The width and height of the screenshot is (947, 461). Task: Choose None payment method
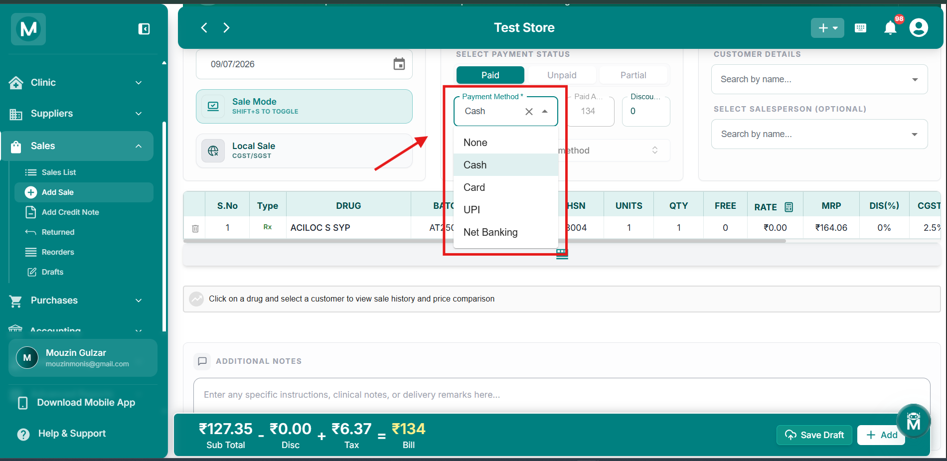(x=506, y=143)
